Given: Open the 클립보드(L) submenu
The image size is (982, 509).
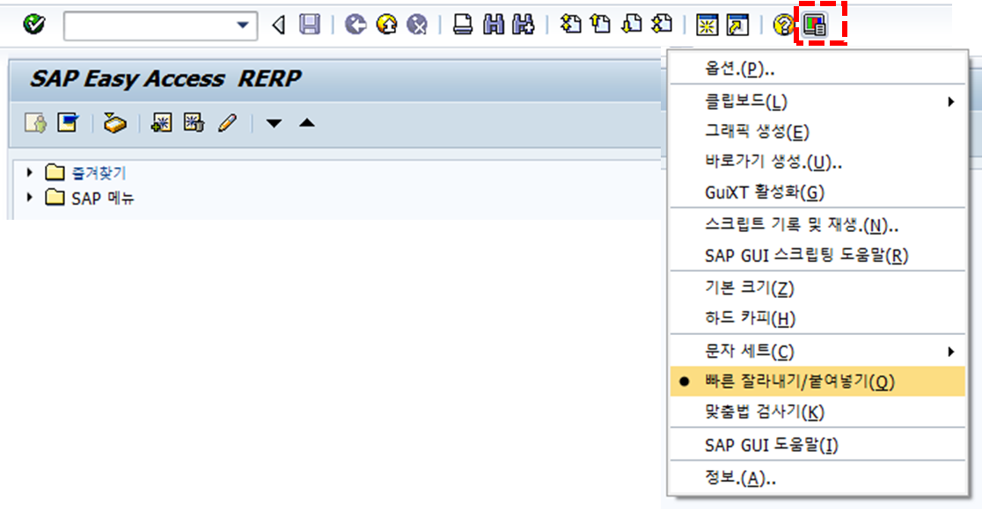Looking at the screenshot, I should 818,101.
